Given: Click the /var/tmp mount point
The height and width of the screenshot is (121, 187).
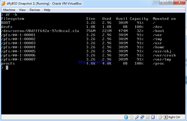Looking at the screenshot, I should (162, 59).
